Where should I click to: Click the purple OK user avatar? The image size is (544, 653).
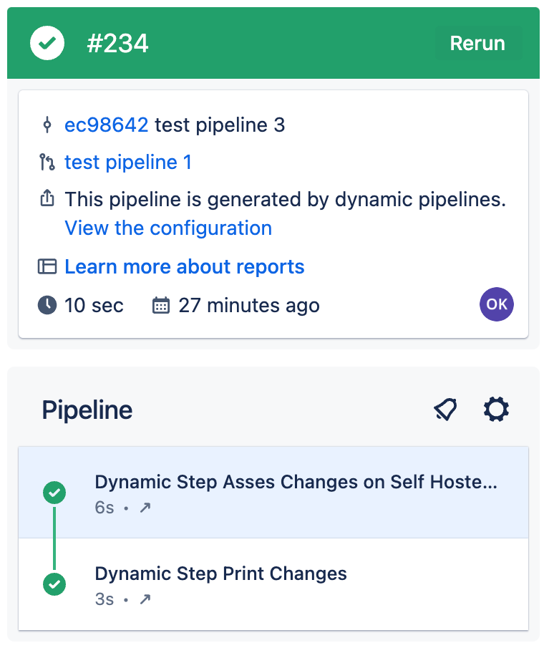pyautogui.click(x=497, y=304)
